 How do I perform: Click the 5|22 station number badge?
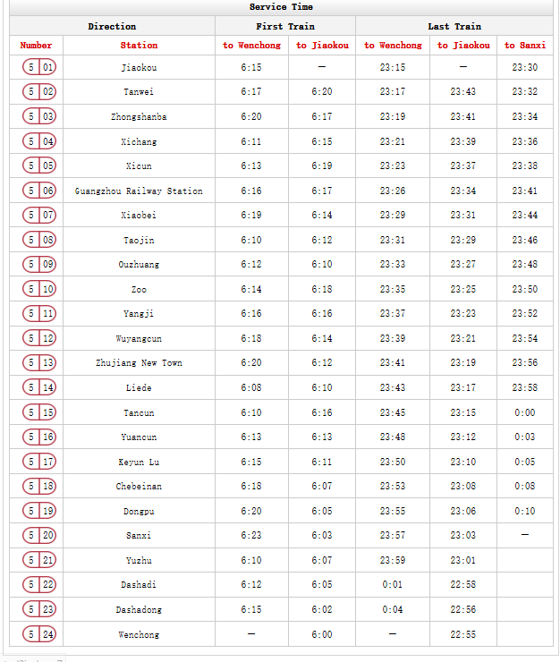39,584
